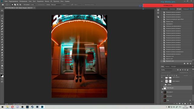
Task: Select the Radio Stargate layer thumbnail
Action: (165, 88)
